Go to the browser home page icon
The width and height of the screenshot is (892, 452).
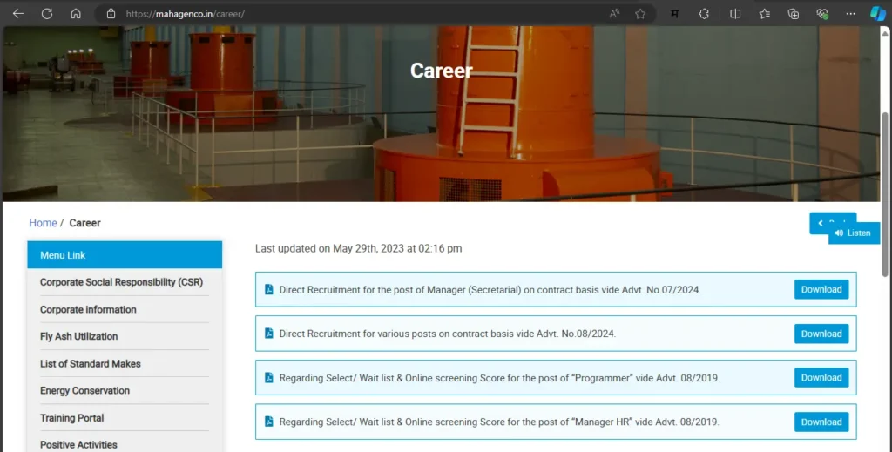pyautogui.click(x=76, y=14)
